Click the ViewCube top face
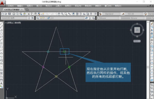The height and width of the screenshot is (99, 154). click(137, 30)
